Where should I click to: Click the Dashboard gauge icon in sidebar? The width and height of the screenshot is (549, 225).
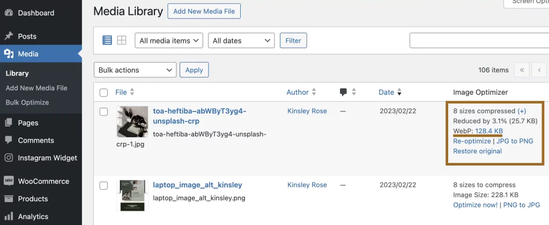[9, 12]
